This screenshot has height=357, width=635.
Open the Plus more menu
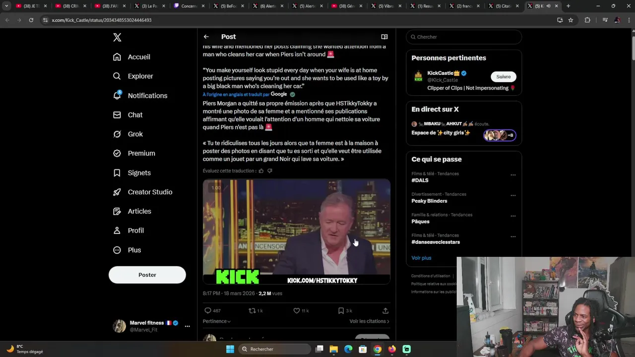(x=127, y=250)
